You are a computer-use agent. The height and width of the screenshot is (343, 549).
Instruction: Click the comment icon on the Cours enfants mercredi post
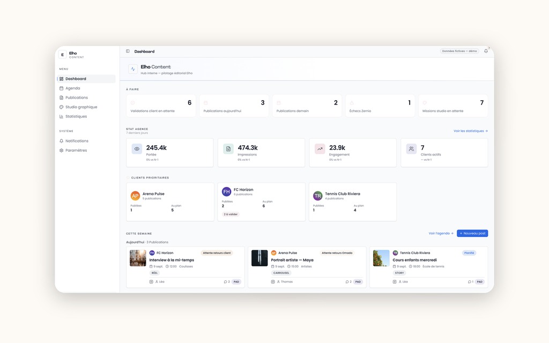[x=469, y=282]
